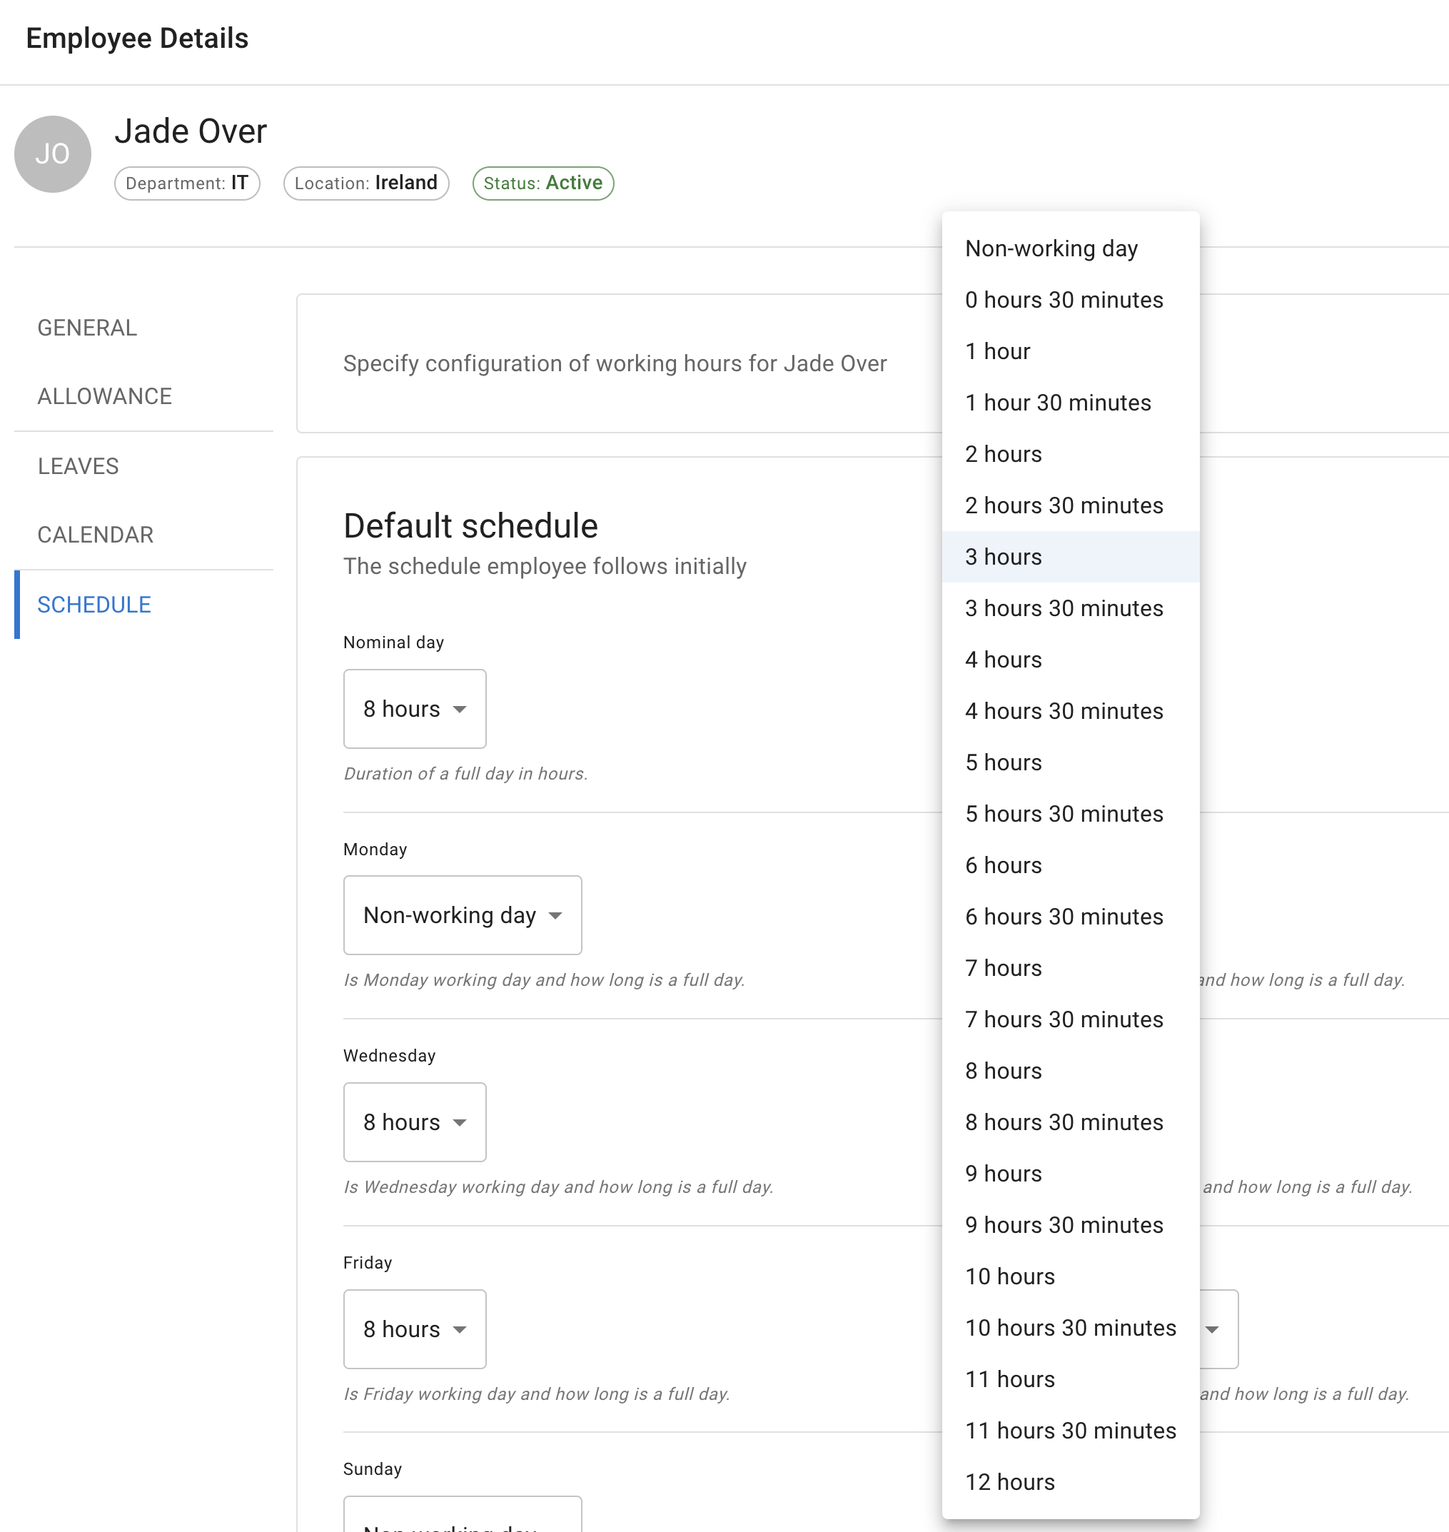This screenshot has height=1532, width=1449.
Task: Click the Location: Ireland chip
Action: point(365,183)
